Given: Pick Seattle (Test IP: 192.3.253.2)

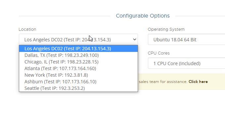Looking at the screenshot, I should (x=78, y=88).
